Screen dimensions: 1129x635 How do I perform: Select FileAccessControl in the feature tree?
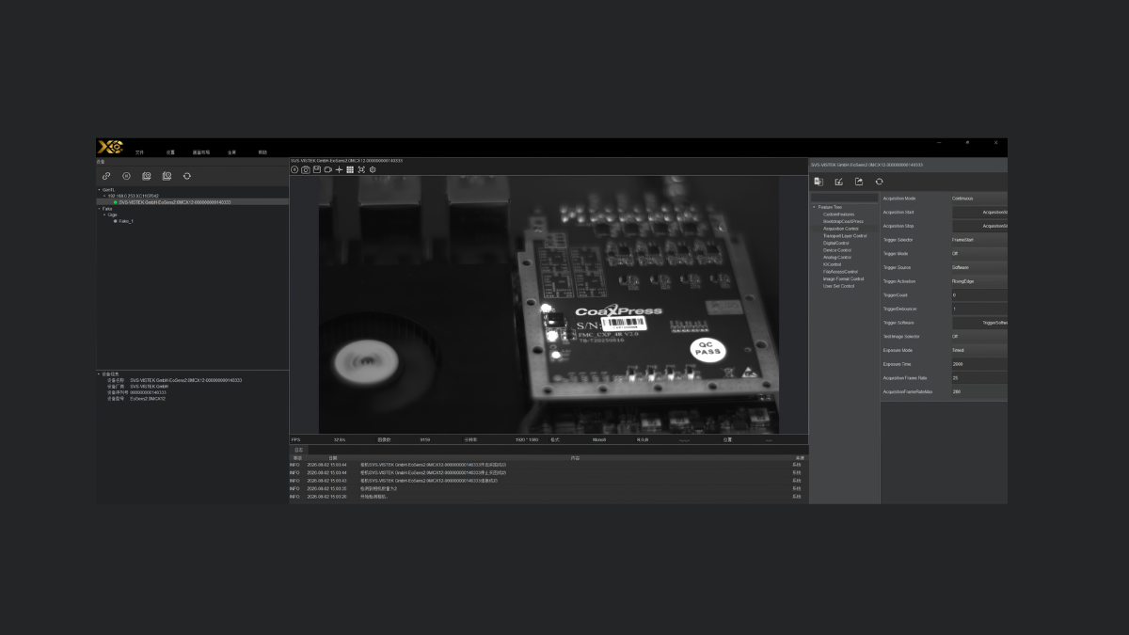pos(840,272)
